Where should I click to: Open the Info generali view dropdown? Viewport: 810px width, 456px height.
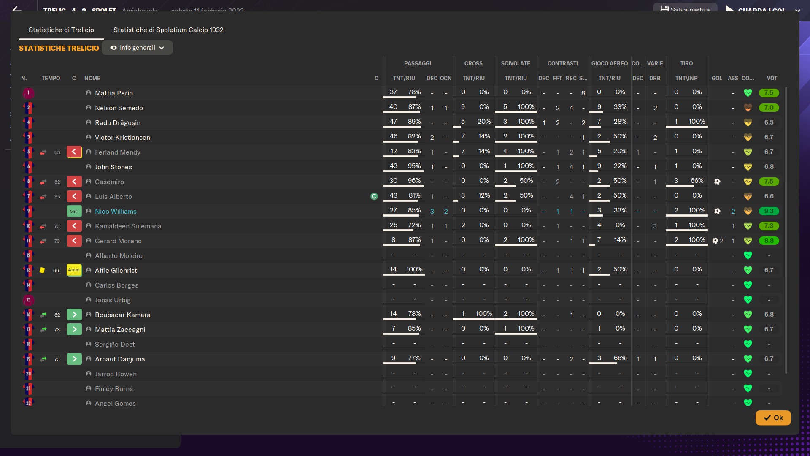[x=137, y=48]
